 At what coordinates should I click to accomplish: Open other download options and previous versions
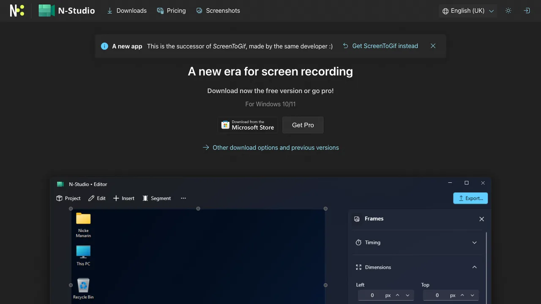tap(270, 147)
